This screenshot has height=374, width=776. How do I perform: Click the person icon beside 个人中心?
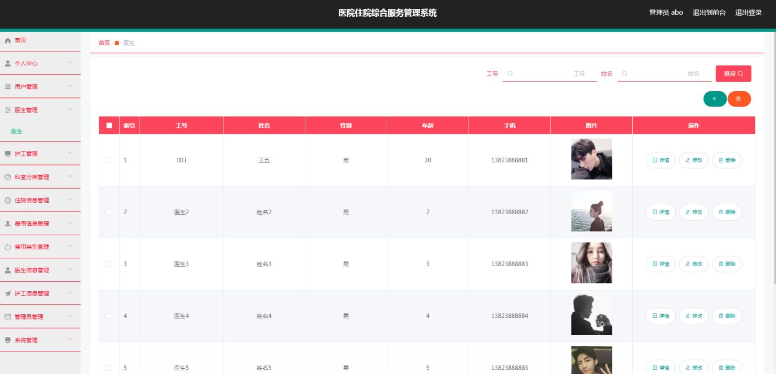[7, 63]
